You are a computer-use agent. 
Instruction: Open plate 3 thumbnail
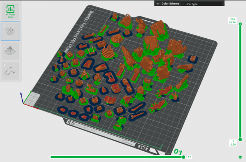coord(11,71)
